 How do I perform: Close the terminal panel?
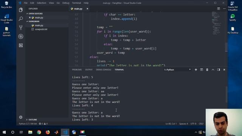(224, 70)
